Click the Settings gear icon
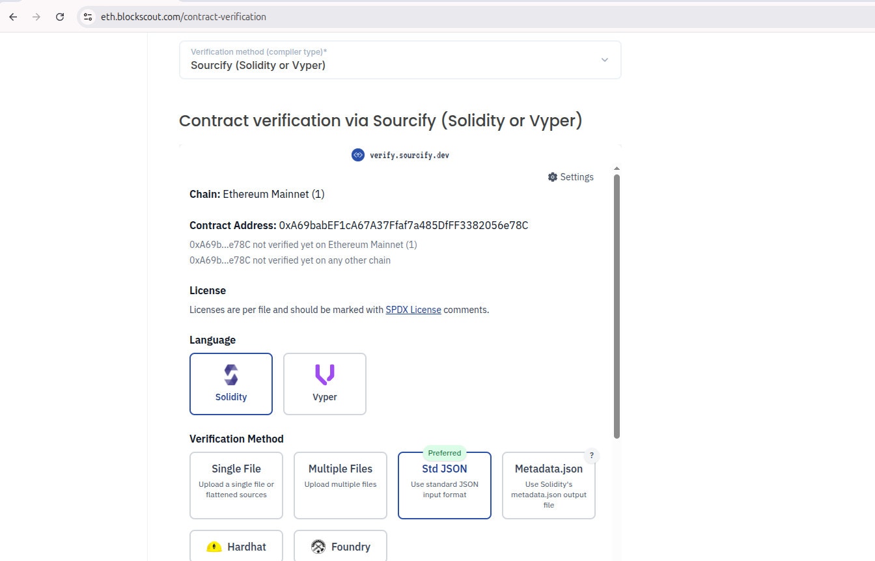Image resolution: width=875 pixels, height=561 pixels. (553, 177)
